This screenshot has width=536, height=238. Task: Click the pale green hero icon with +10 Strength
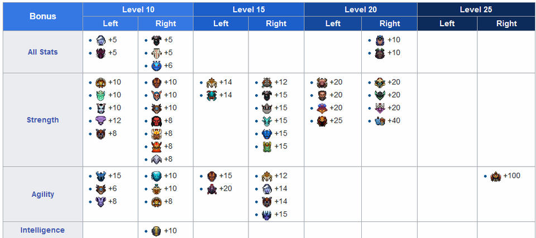pyautogui.click(x=101, y=95)
